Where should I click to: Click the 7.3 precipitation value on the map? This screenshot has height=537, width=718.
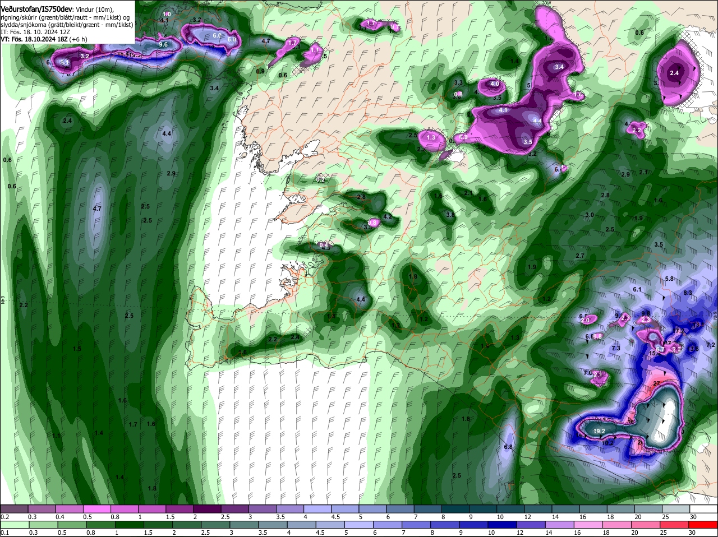tap(616, 349)
